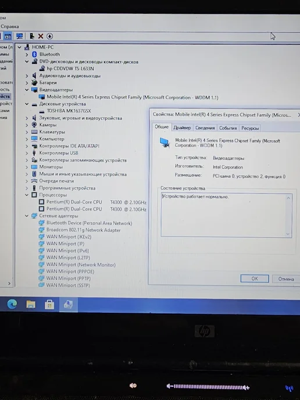The width and height of the screenshot is (300, 400).
Task: Expand the Звуковые, игровые и видеоустройства category
Action: (x=27, y=118)
